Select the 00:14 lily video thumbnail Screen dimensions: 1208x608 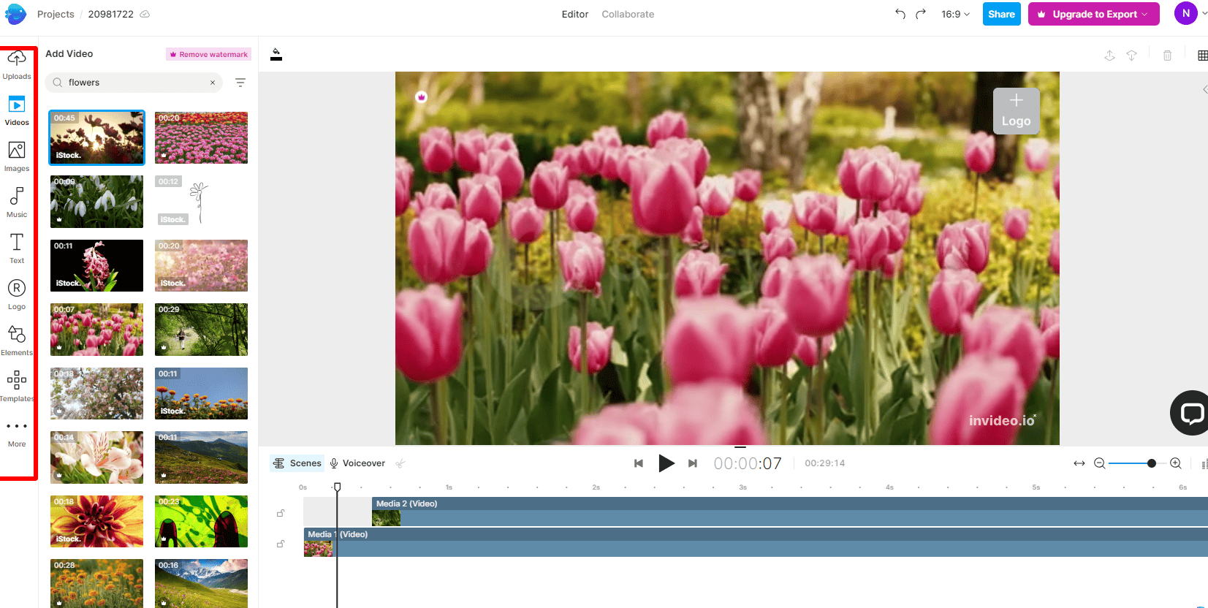tap(96, 457)
